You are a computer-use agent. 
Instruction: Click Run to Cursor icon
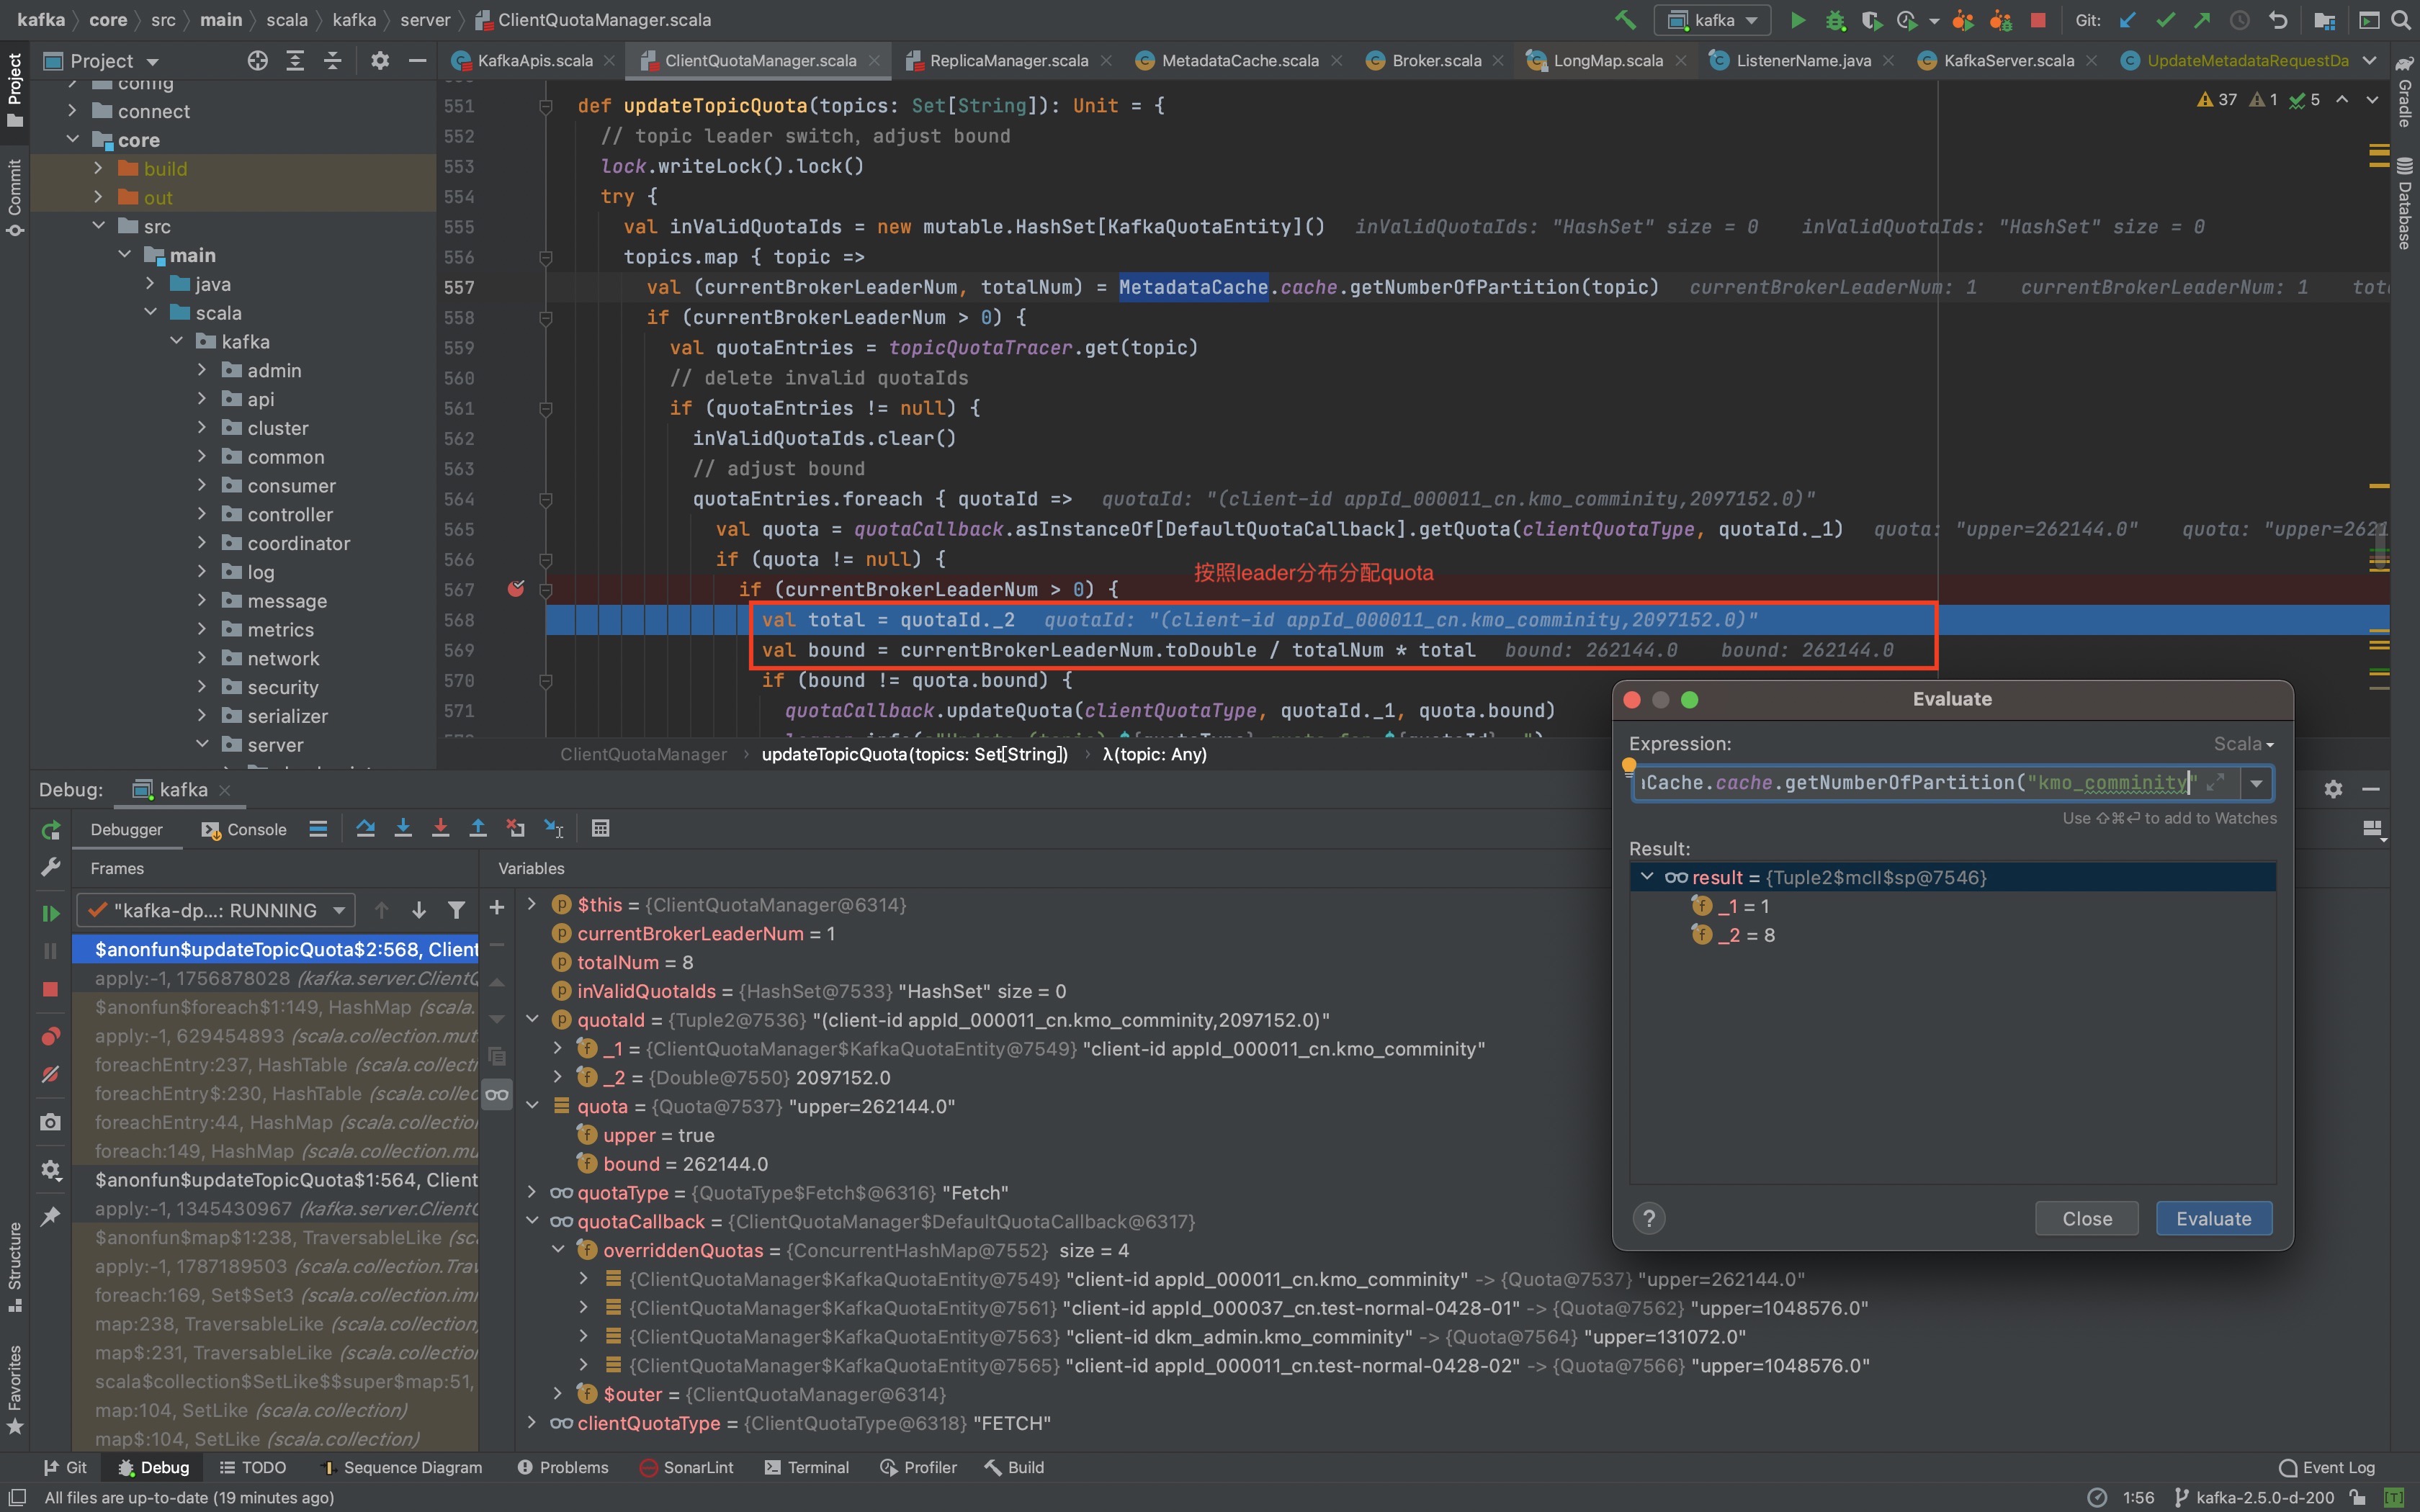pos(553,828)
